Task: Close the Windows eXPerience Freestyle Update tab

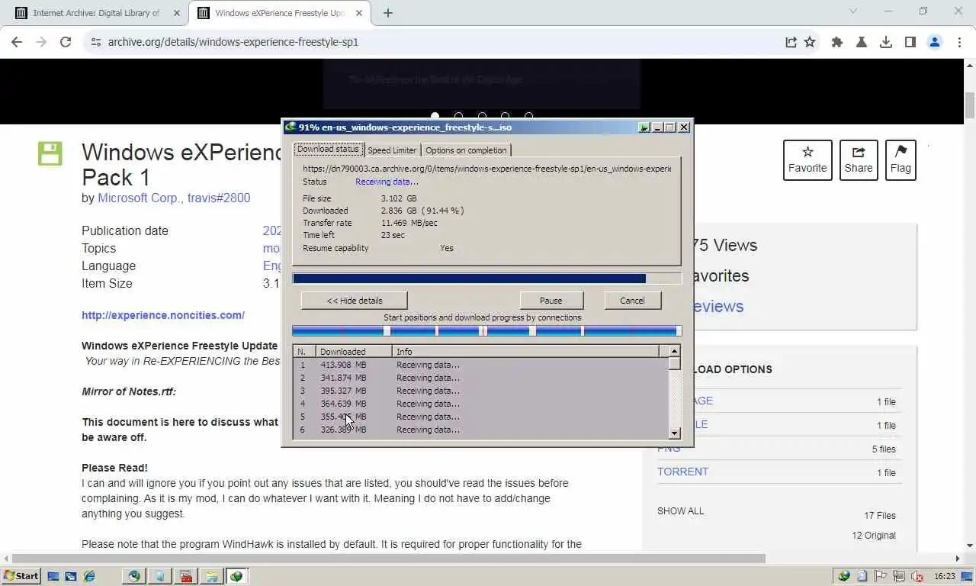Action: click(x=360, y=13)
